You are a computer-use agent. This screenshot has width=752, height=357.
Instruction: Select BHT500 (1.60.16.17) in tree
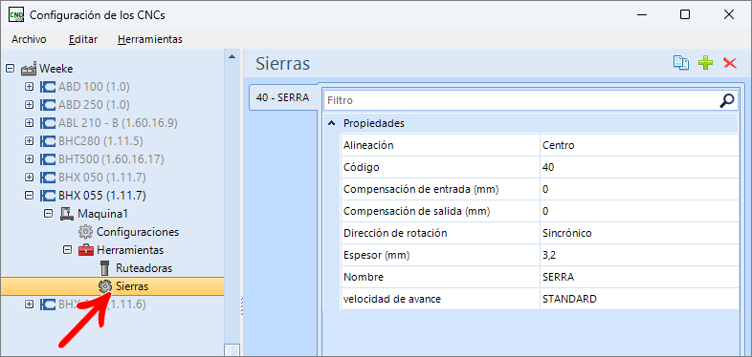point(111,158)
